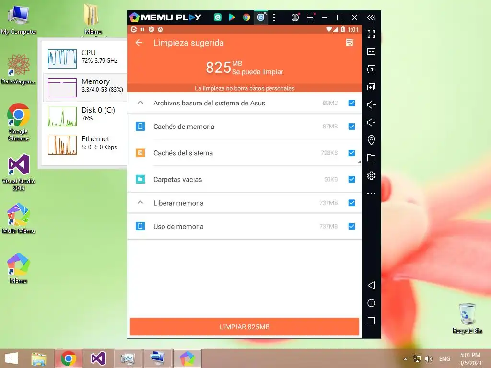
Task: Click the ENG language indicator
Action: coord(444,358)
